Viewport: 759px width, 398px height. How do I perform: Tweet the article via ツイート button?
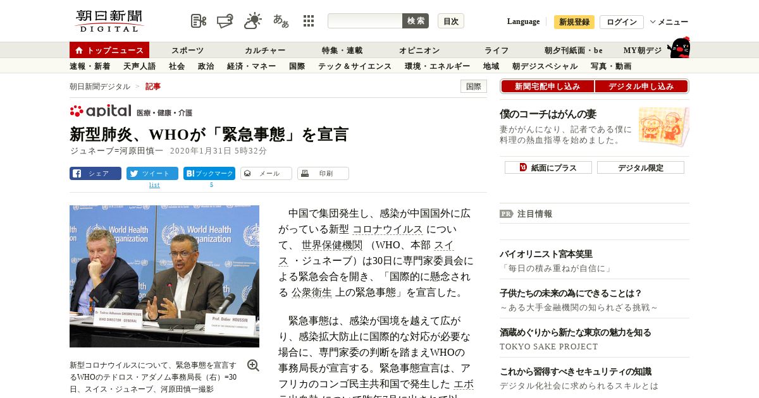[152, 173]
